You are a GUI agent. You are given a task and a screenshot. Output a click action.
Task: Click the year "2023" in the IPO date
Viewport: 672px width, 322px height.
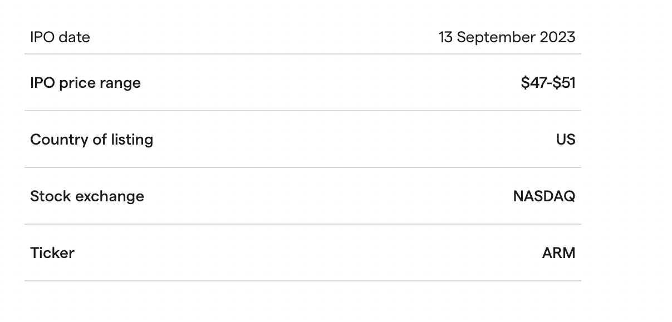point(557,37)
